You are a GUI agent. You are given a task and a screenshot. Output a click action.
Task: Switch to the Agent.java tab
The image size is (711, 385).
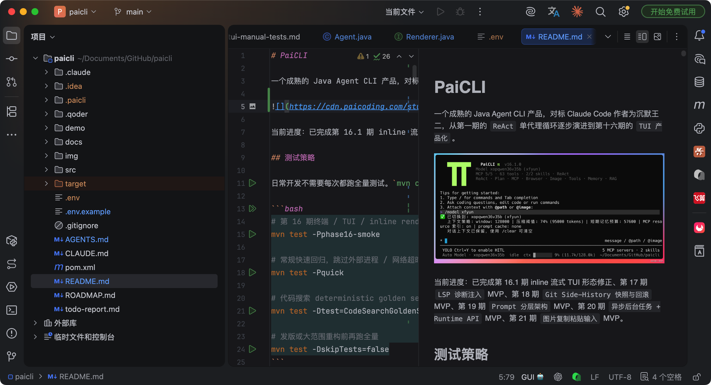click(347, 37)
